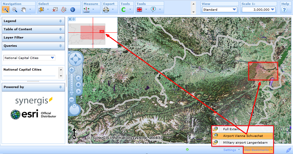The width and height of the screenshot is (293, 154).
Task: Click the clear selection icon with red X
Action: 55,9
